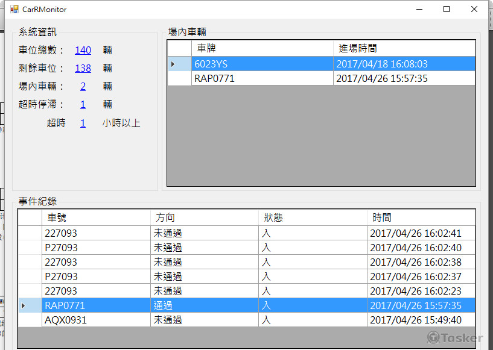This screenshot has width=493, height=350.
Task: Maximize the CarRMonitor window
Action: coord(447,10)
